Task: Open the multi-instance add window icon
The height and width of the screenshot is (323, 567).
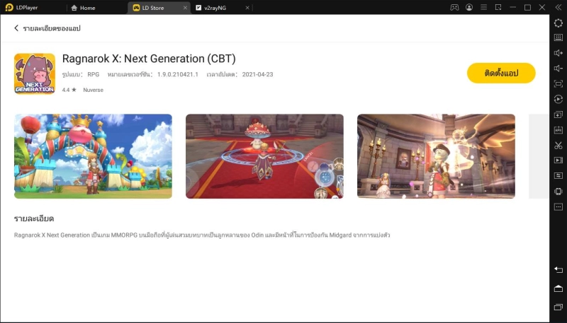Action: [558, 114]
